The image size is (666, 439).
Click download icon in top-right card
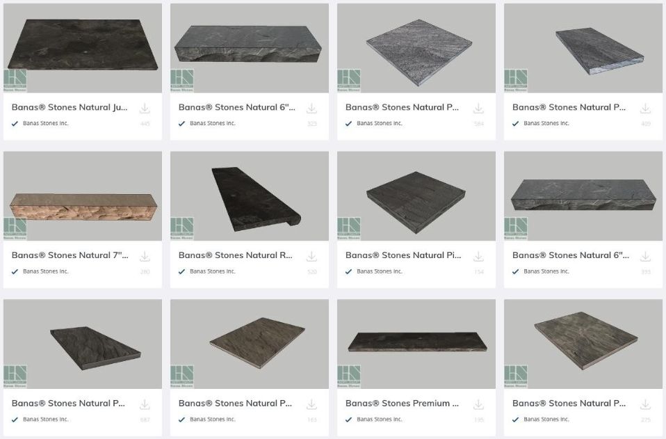tap(645, 109)
